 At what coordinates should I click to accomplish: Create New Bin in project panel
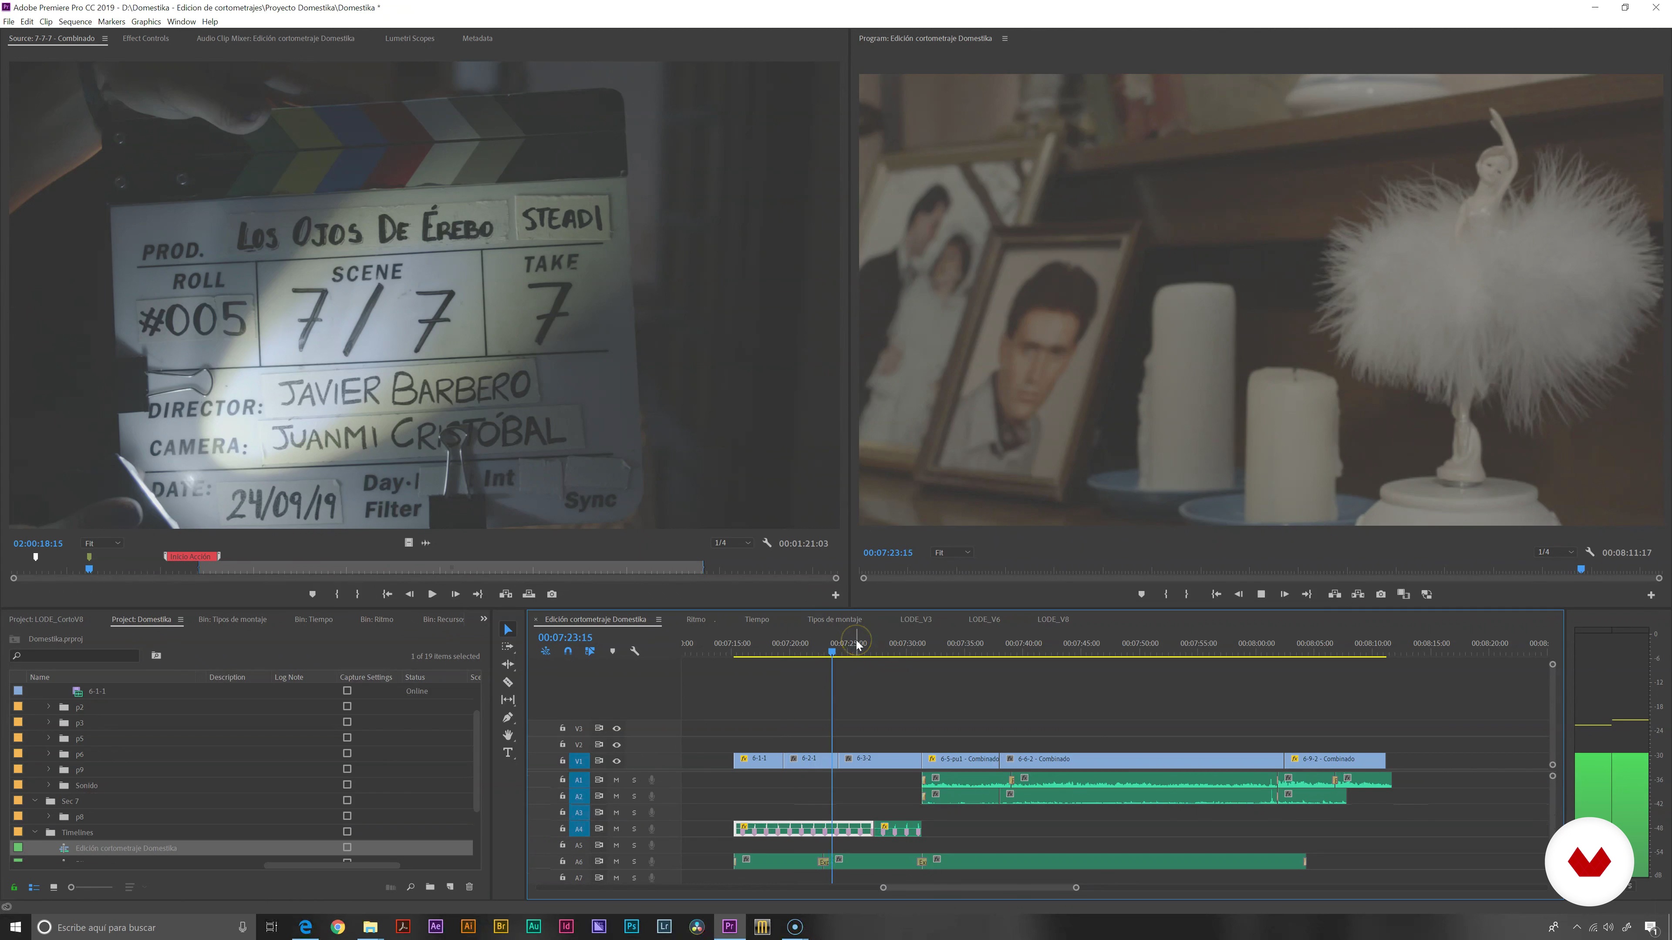click(430, 887)
